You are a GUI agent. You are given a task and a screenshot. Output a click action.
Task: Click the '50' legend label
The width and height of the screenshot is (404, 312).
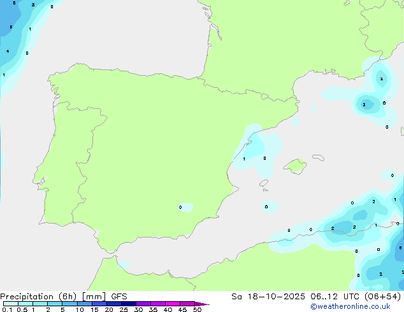point(197,309)
